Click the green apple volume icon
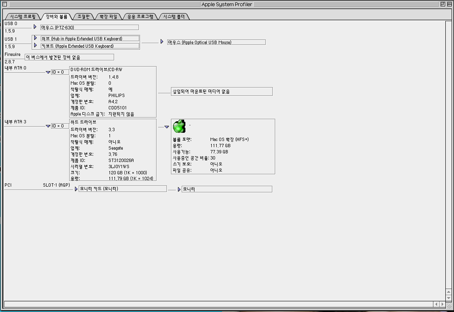The image size is (454, 312). pyautogui.click(x=179, y=126)
